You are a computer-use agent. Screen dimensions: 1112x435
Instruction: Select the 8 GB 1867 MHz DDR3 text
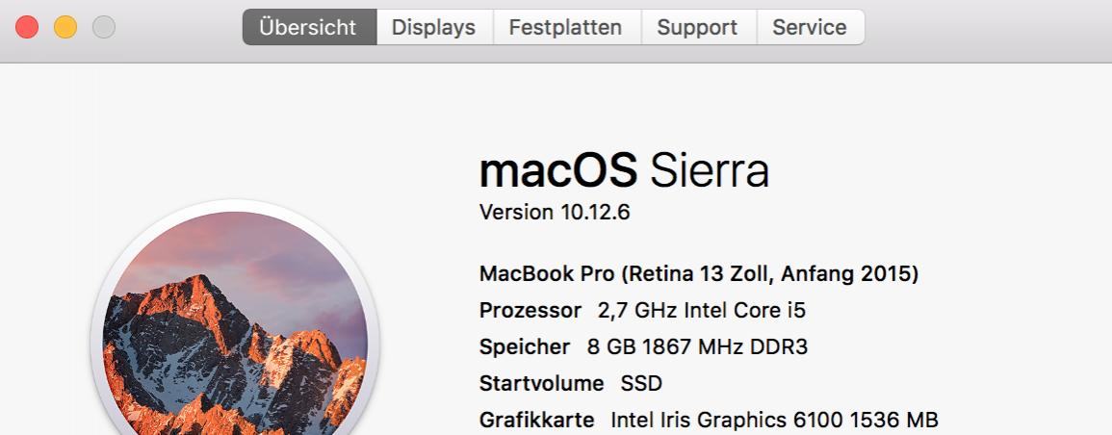(x=698, y=347)
